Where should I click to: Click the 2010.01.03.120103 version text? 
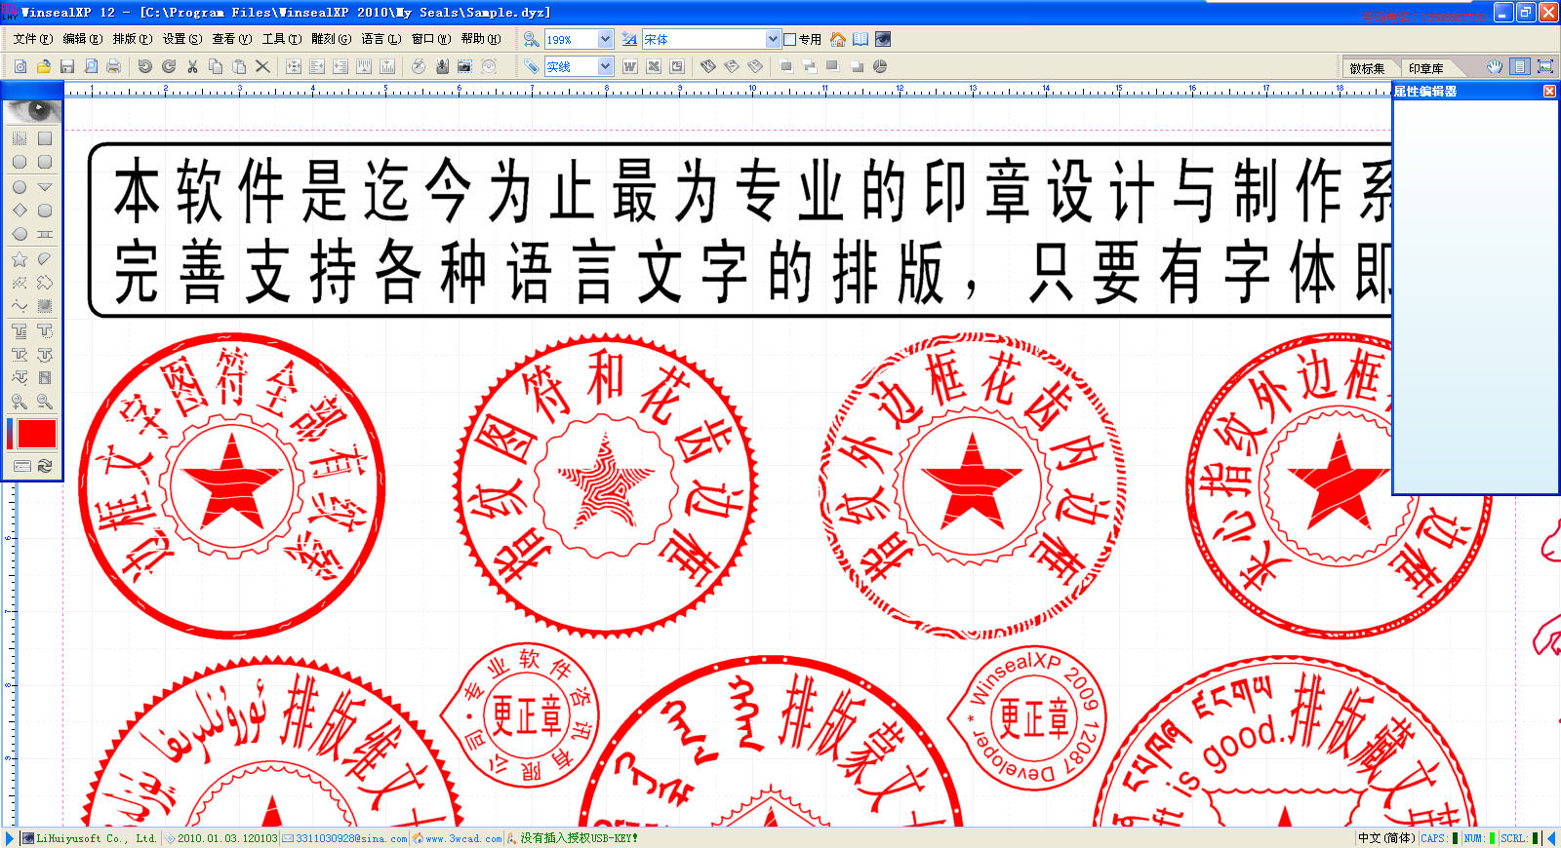point(227,838)
